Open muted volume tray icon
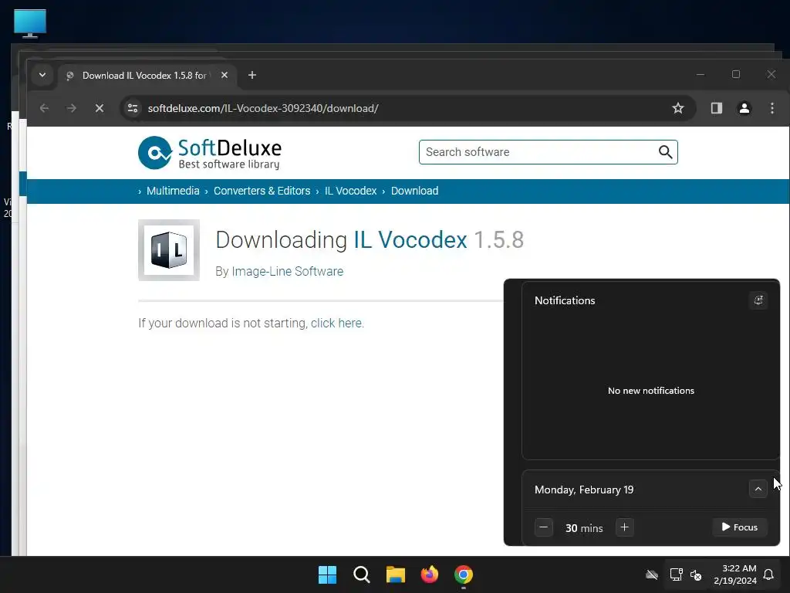The image size is (790, 593). (x=696, y=574)
